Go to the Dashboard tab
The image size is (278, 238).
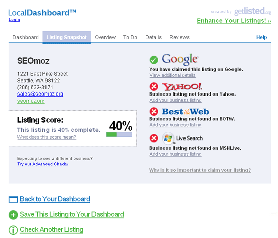(26, 37)
